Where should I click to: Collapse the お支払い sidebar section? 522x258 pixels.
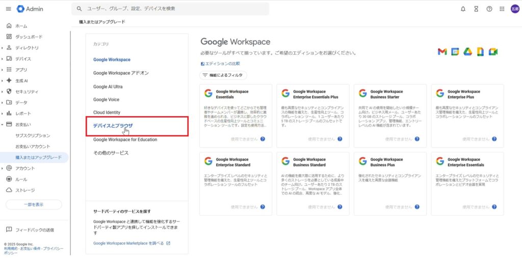point(3,125)
